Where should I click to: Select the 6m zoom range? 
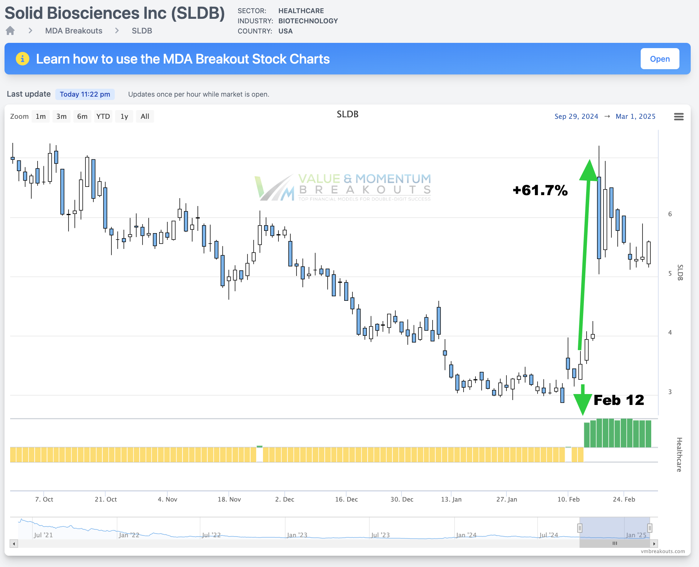pos(82,117)
